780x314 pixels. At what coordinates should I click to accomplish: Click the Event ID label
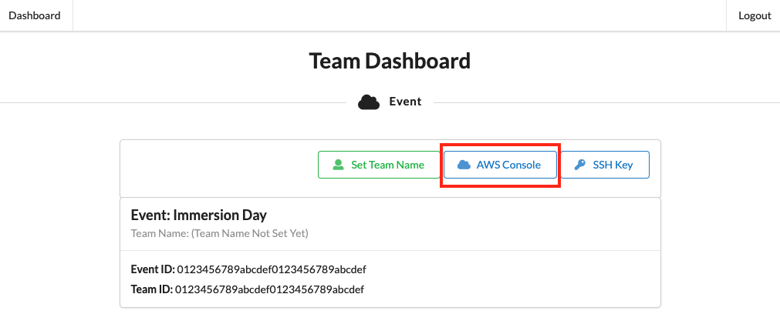[x=153, y=269]
